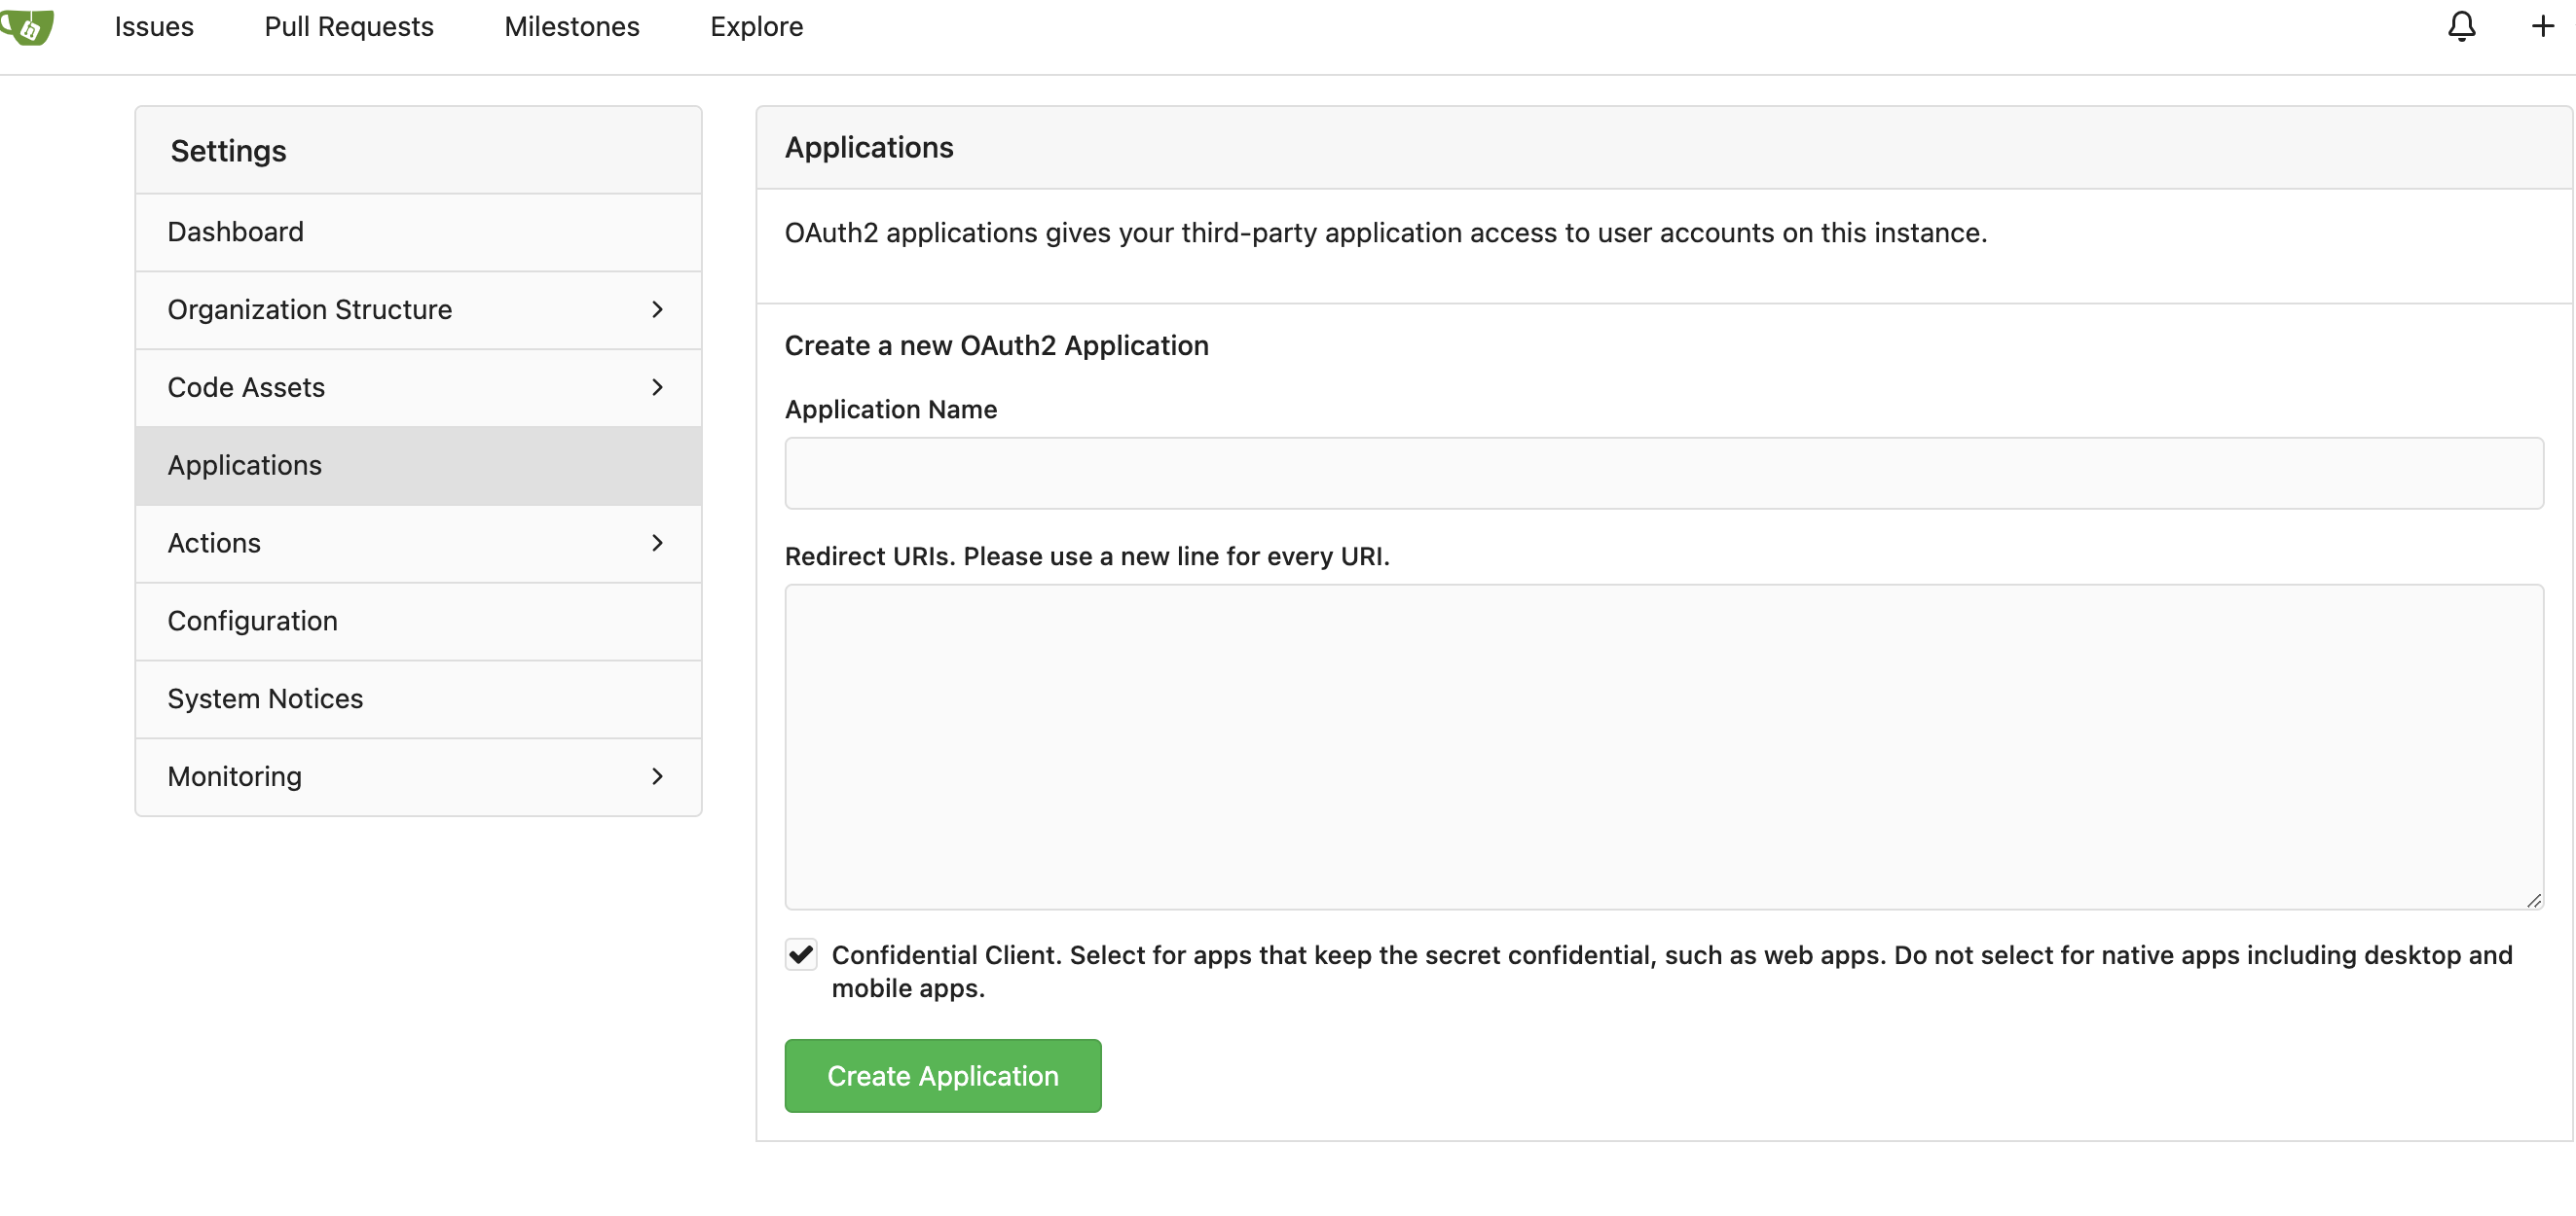This screenshot has width=2576, height=1216.
Task: Expand the Actions chevron
Action: [x=657, y=543]
